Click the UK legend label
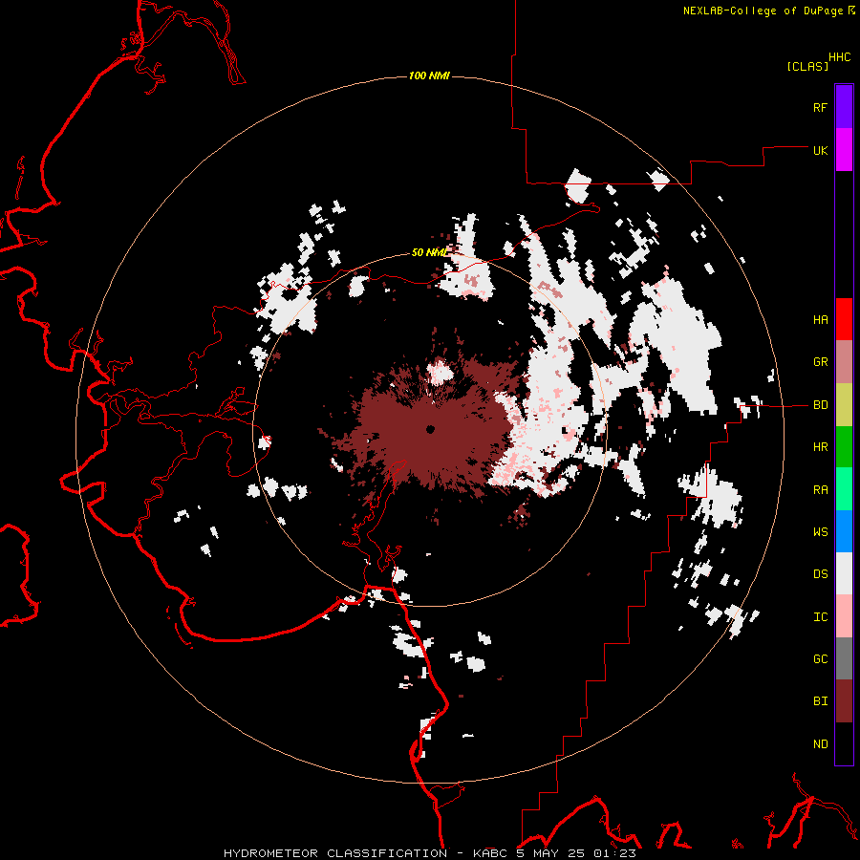Image resolution: width=860 pixels, height=860 pixels. coord(820,150)
